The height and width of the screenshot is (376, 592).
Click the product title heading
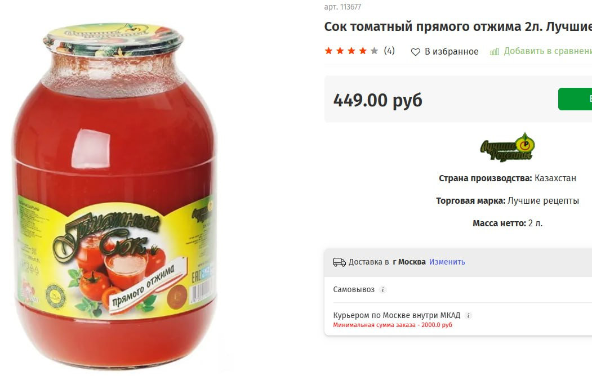tap(458, 27)
